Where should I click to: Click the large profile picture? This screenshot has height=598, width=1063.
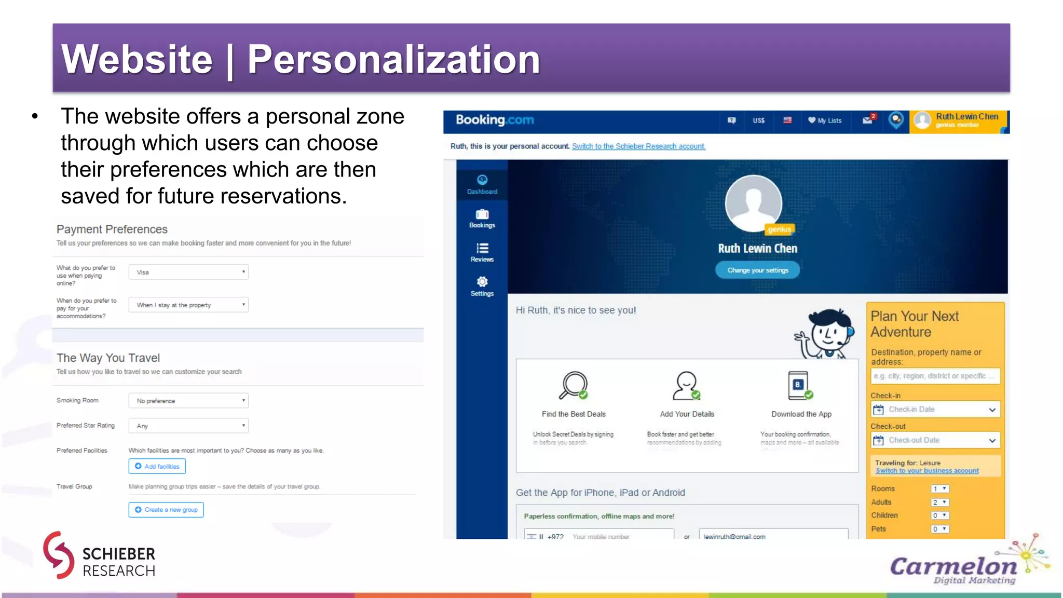click(753, 203)
